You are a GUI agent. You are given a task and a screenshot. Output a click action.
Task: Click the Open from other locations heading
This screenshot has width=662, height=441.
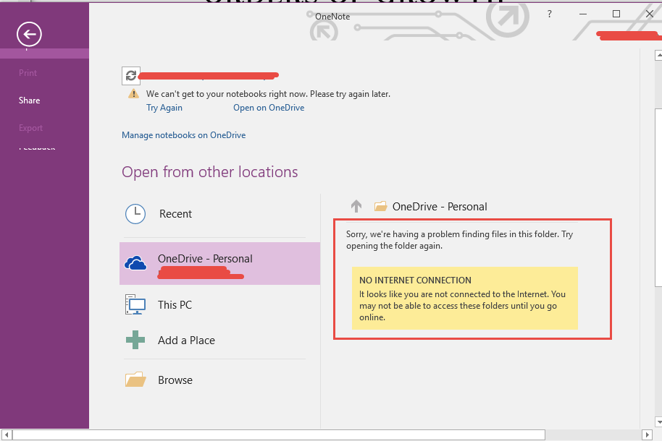210,172
